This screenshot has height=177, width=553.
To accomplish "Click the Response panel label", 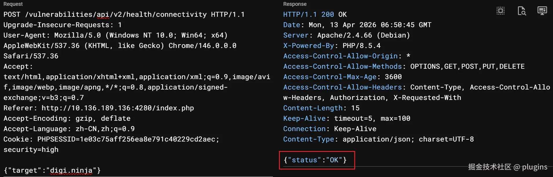I will pos(295,4).
